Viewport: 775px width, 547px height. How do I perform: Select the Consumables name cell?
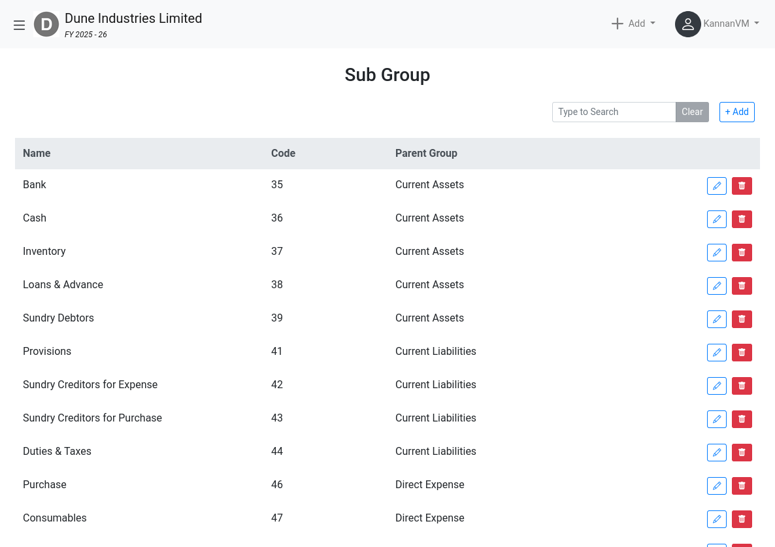tap(54, 518)
